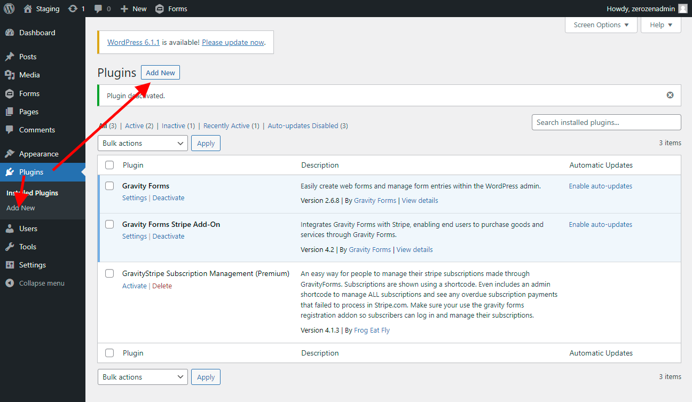This screenshot has width=692, height=402.
Task: Click the Settings icon in sidebar
Action: 10,265
